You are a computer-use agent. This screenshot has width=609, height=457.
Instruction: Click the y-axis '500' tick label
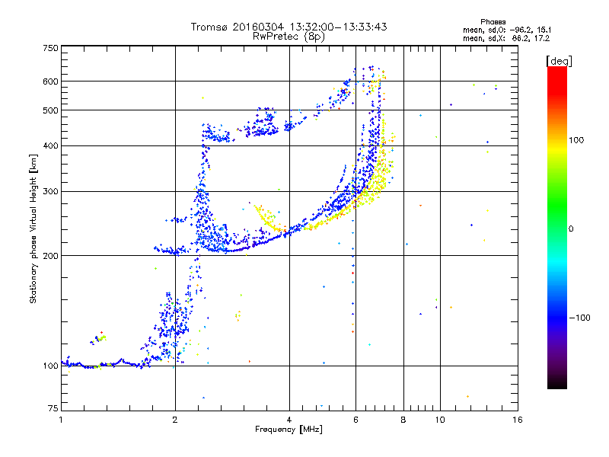(50, 110)
